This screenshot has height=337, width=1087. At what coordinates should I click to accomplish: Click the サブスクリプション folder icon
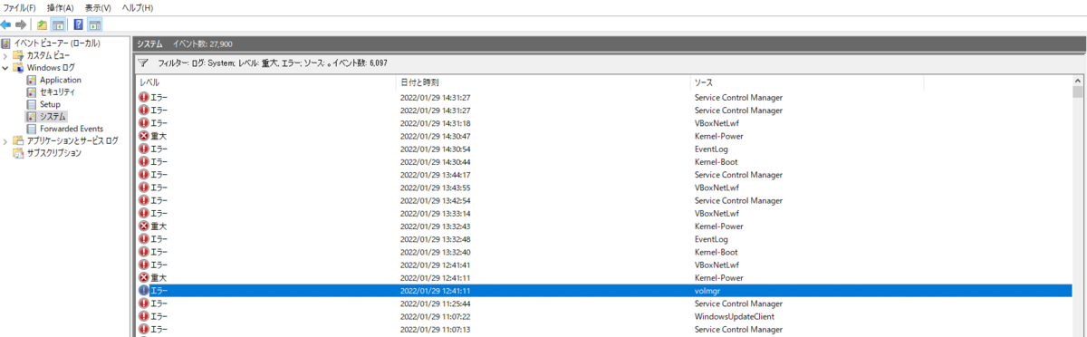click(19, 153)
